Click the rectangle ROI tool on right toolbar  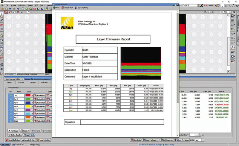[232, 16]
